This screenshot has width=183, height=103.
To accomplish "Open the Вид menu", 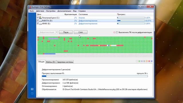I will [75, 11].
